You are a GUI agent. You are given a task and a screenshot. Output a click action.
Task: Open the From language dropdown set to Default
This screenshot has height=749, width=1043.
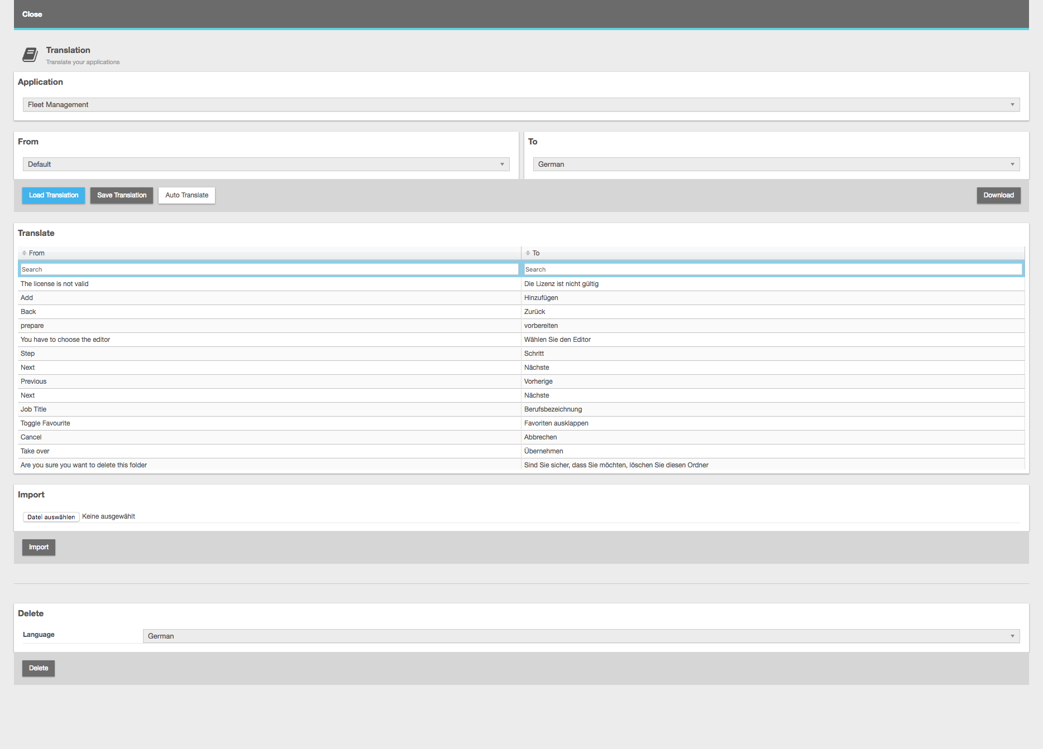[x=266, y=164]
